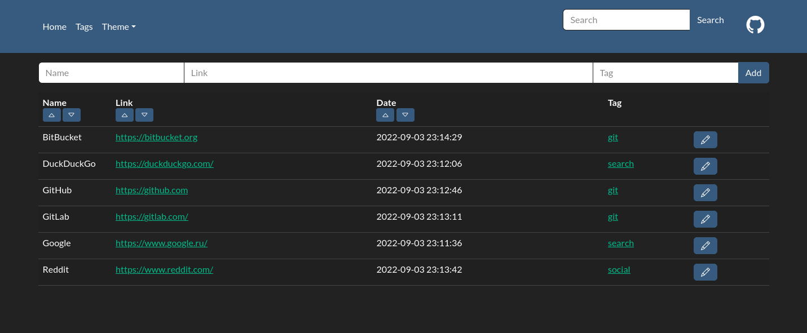Click the date 2022-09-03 23:11:36

point(419,243)
